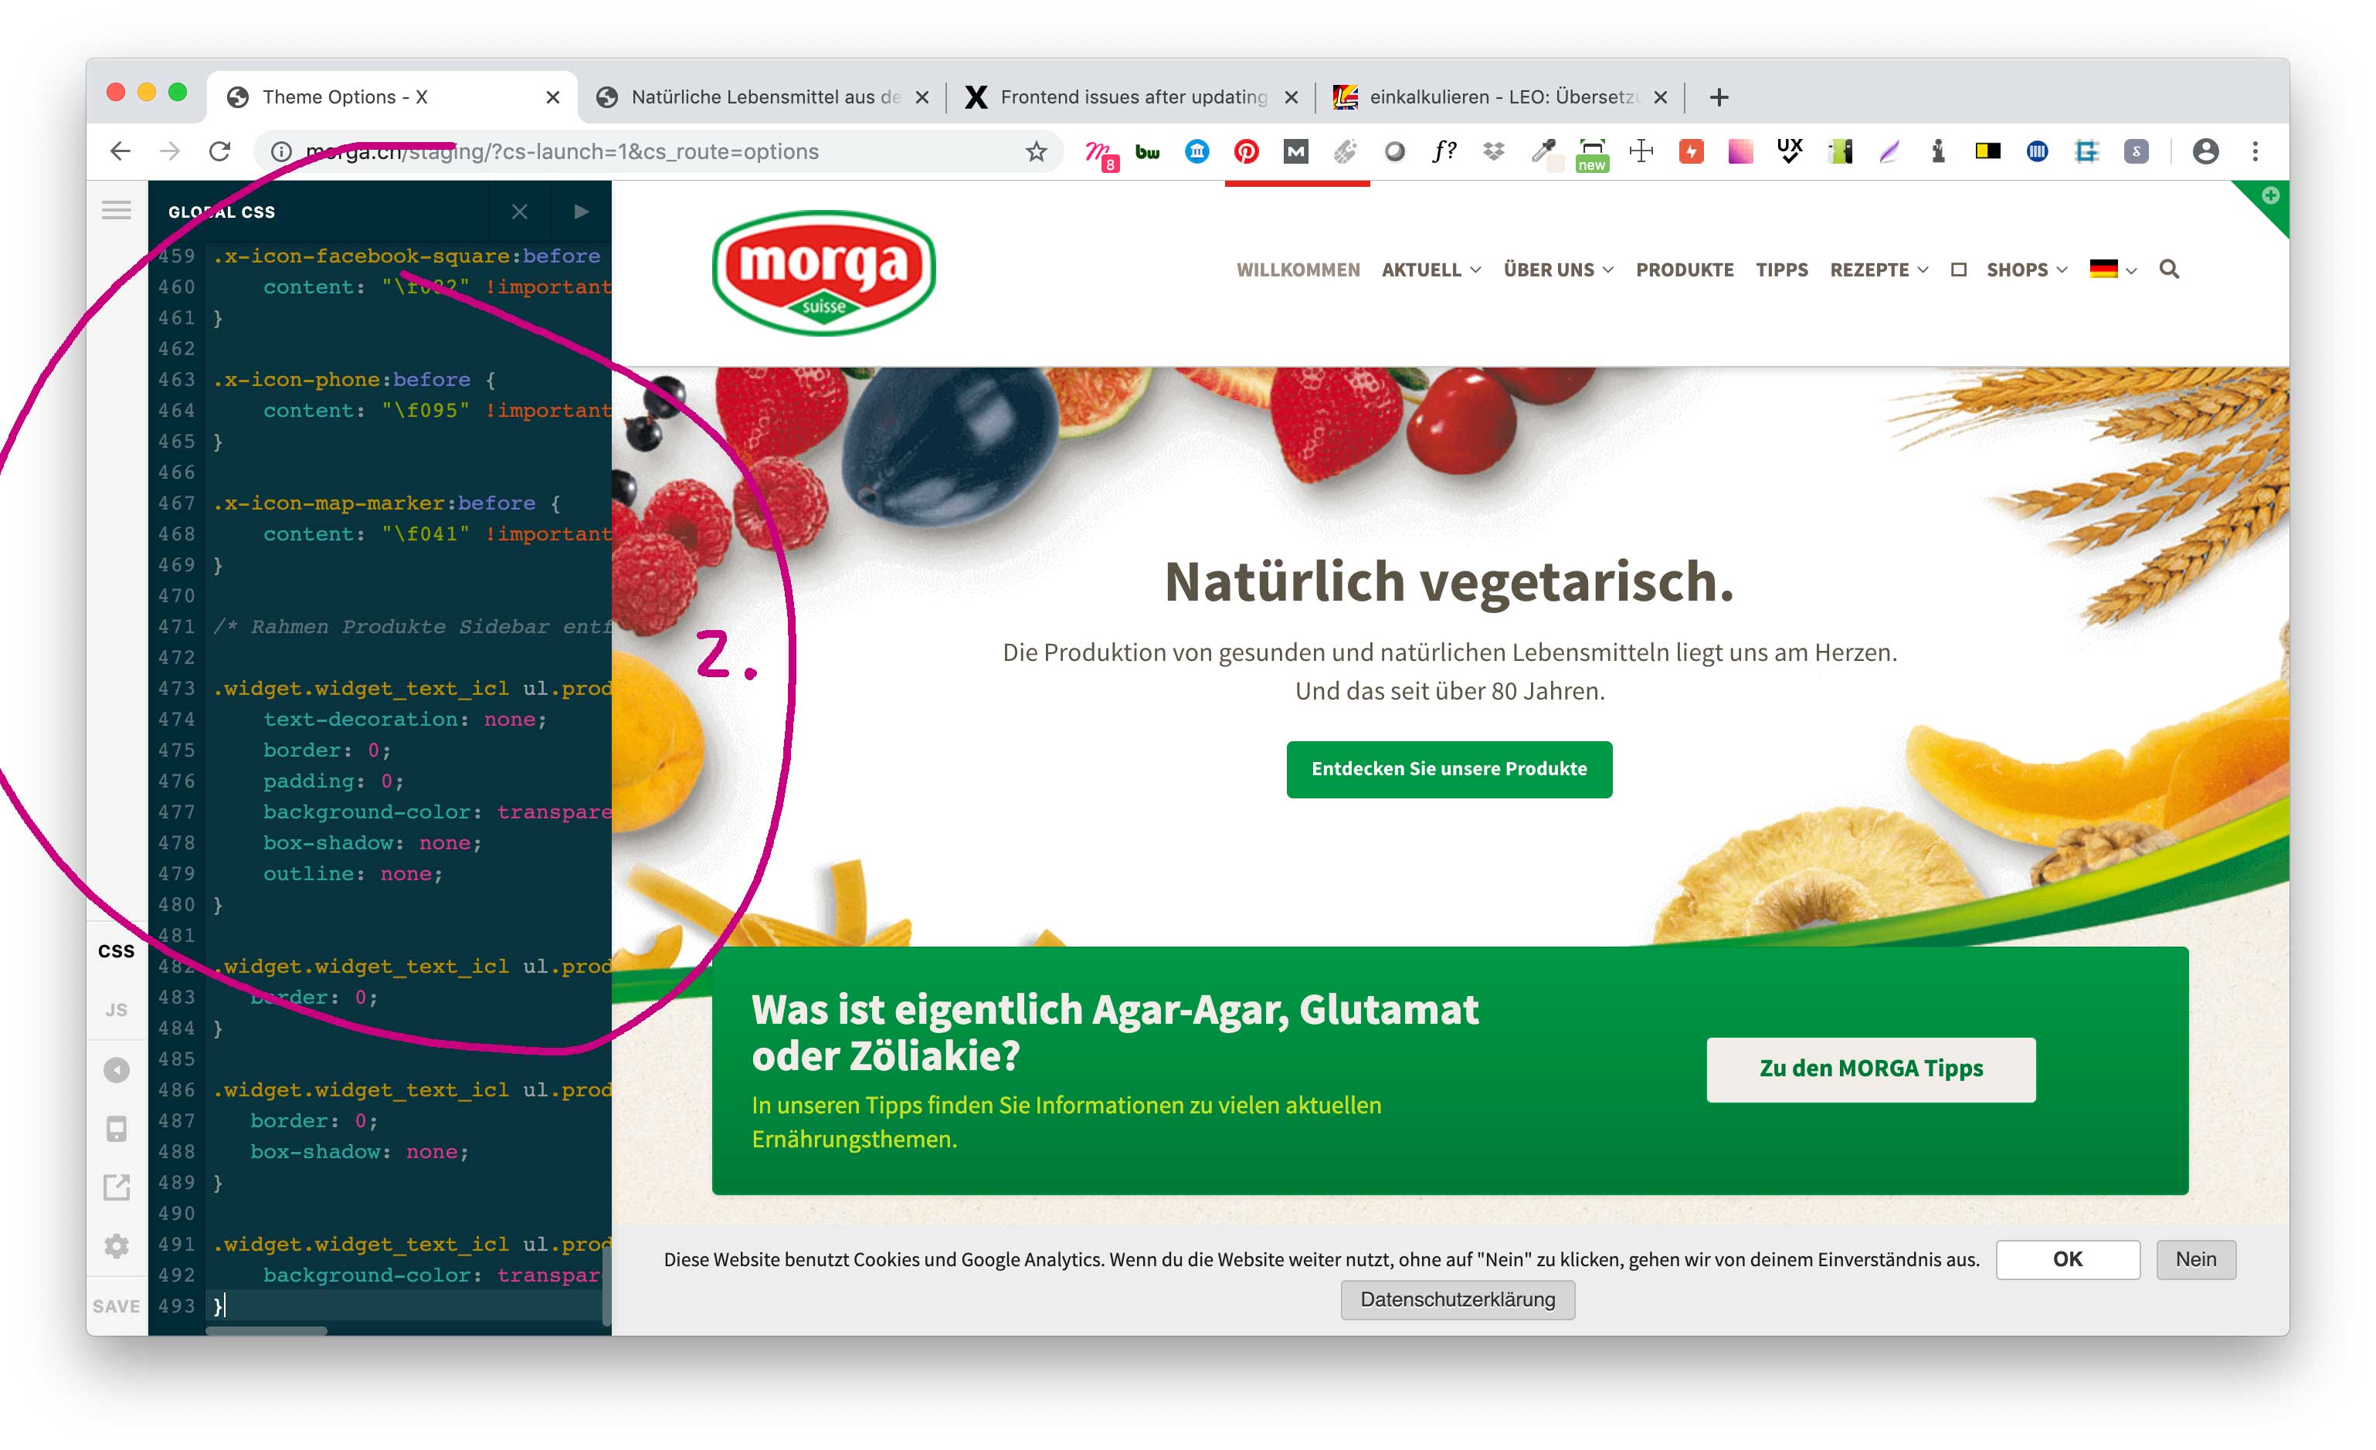Close the Global CSS editor panel

519,211
